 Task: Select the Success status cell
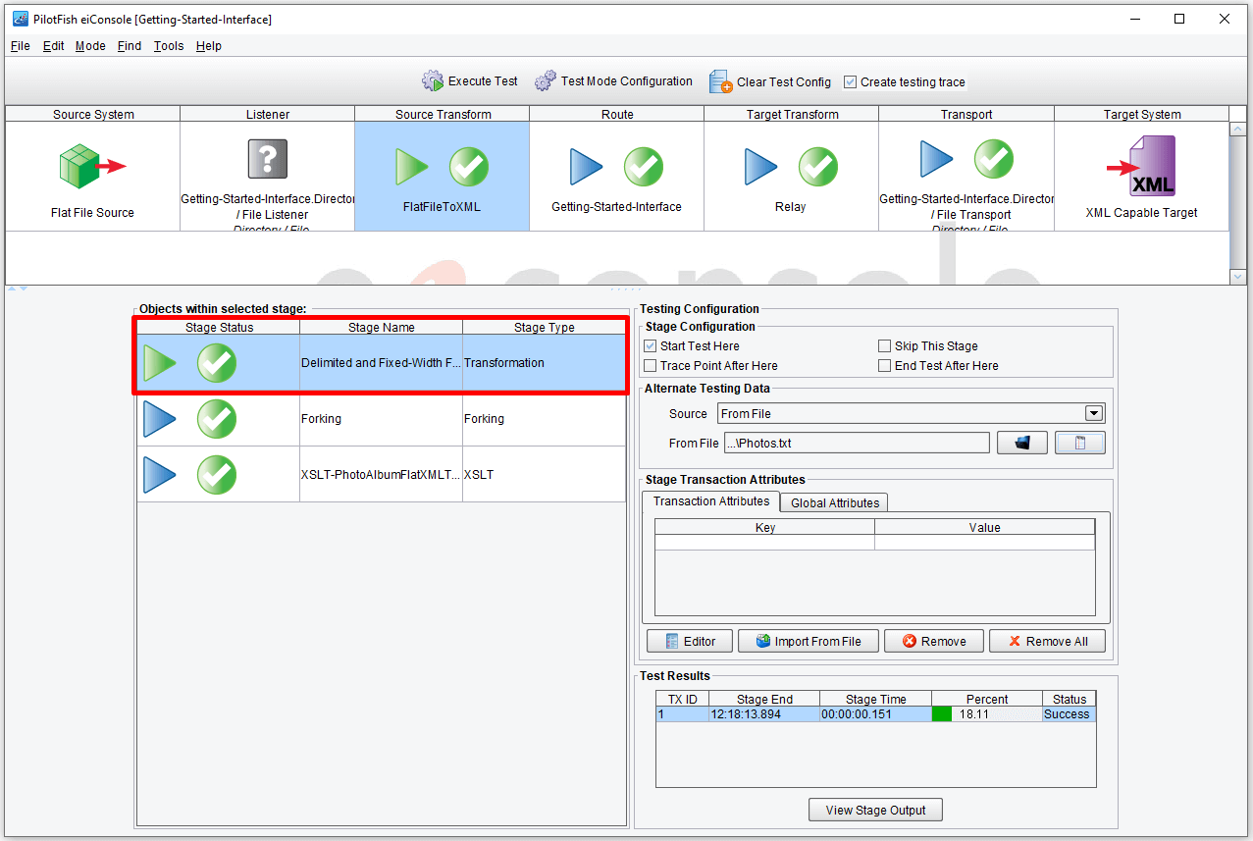click(1067, 714)
